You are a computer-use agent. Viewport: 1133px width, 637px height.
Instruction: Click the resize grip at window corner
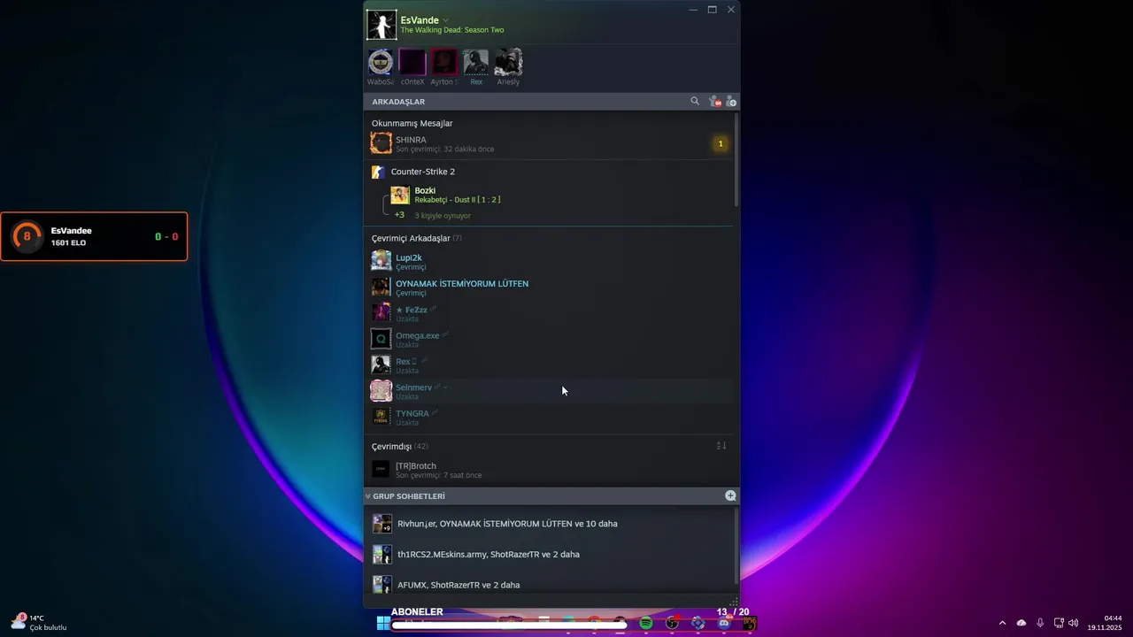point(733,602)
